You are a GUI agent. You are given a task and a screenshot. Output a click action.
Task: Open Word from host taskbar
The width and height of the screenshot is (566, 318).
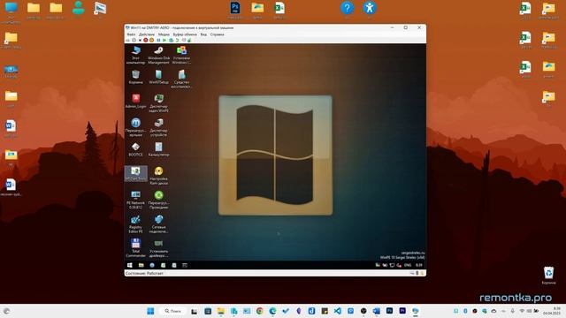(376, 311)
